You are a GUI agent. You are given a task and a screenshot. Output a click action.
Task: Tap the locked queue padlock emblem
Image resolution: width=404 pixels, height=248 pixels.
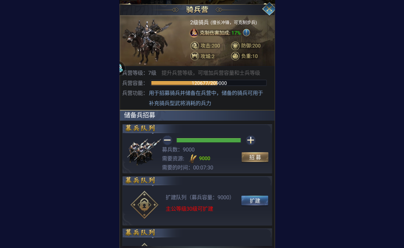click(x=144, y=205)
